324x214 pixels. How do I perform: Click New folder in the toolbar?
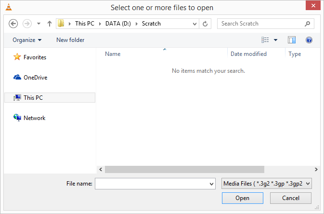(x=70, y=40)
